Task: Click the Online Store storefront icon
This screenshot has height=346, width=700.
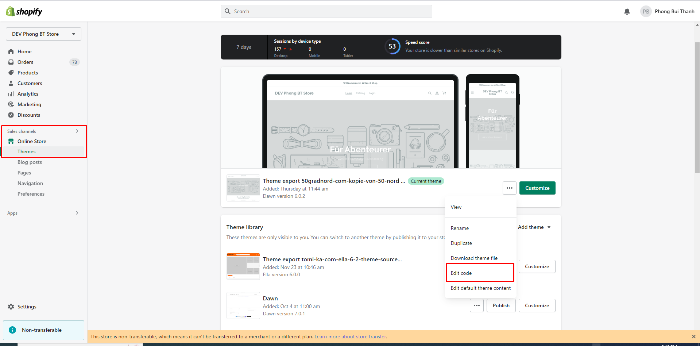Action: coord(11,141)
